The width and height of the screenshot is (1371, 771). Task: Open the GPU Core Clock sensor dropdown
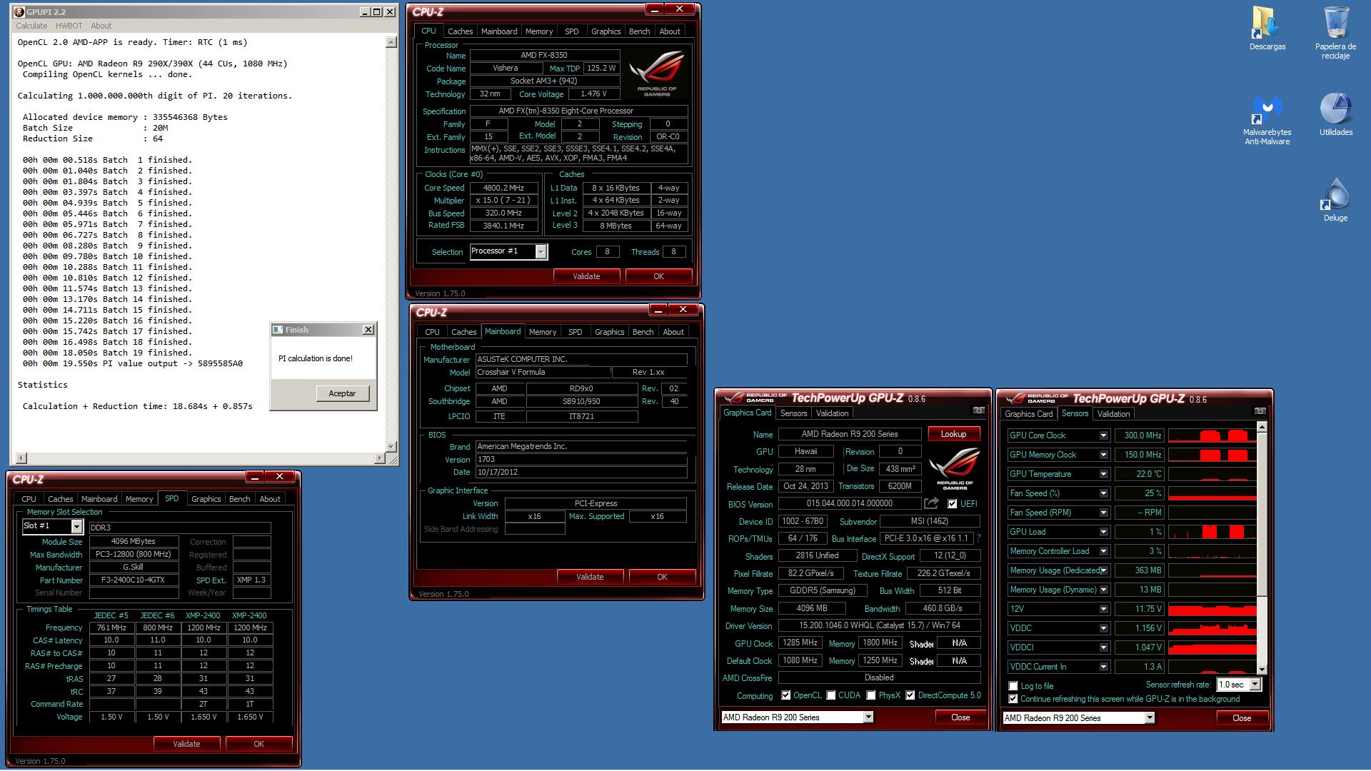click(1103, 435)
